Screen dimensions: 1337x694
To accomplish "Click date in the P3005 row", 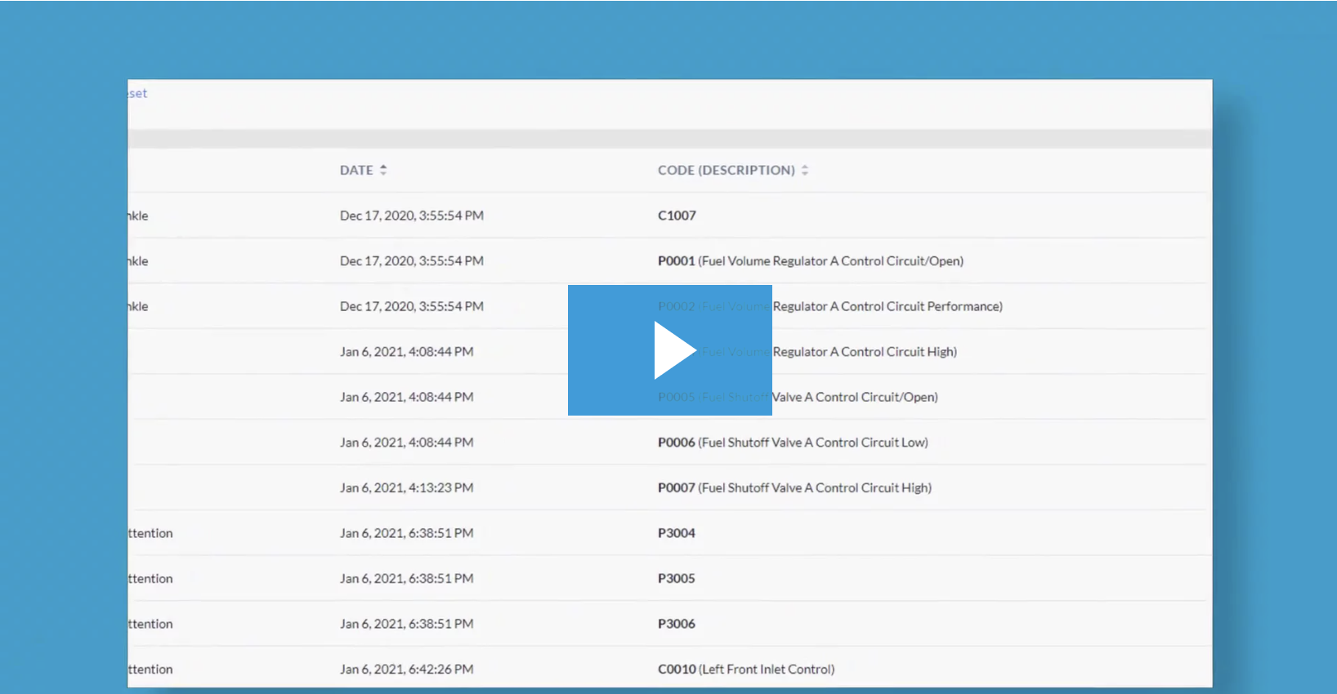I will click(x=407, y=578).
